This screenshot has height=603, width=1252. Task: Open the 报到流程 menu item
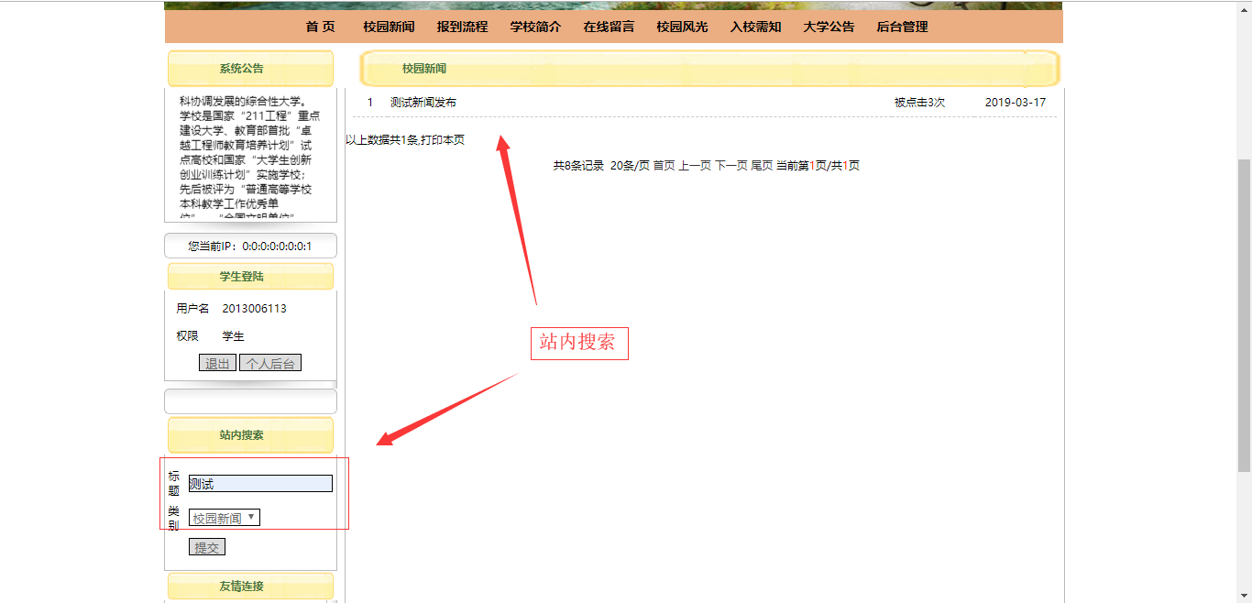(462, 27)
